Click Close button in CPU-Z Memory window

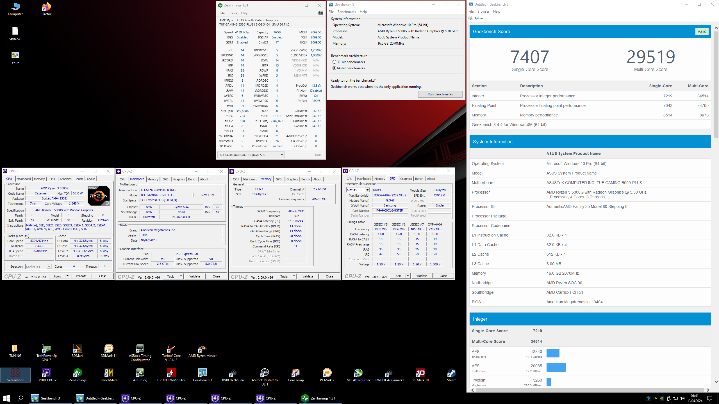coord(329,276)
